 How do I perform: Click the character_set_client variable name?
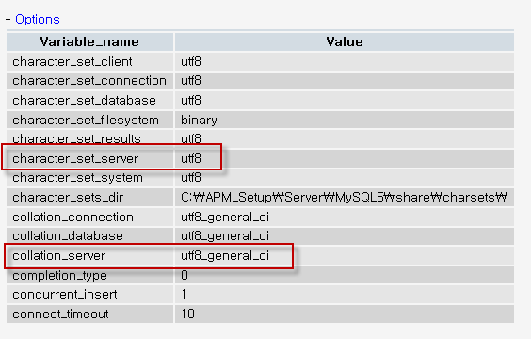[72, 61]
